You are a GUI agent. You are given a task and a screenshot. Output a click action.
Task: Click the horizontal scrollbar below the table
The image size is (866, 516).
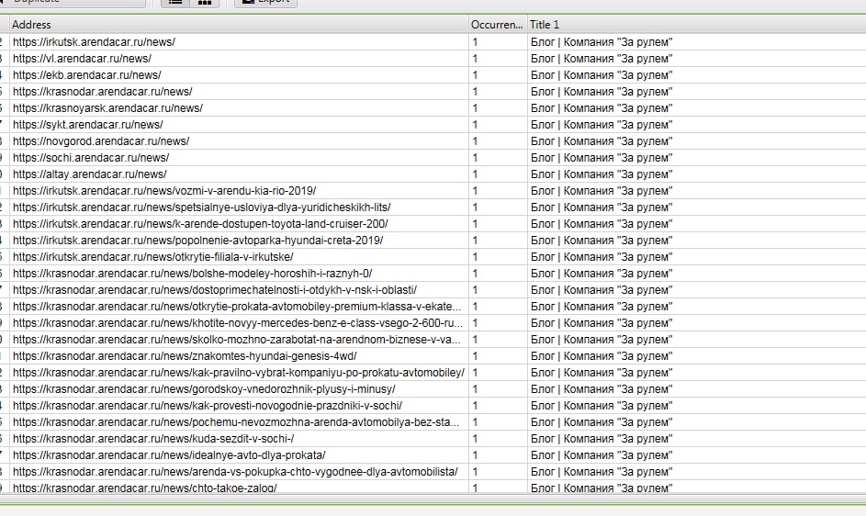pos(433,499)
